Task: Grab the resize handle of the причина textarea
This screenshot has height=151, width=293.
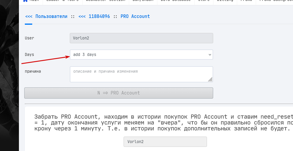Action: coord(210,79)
